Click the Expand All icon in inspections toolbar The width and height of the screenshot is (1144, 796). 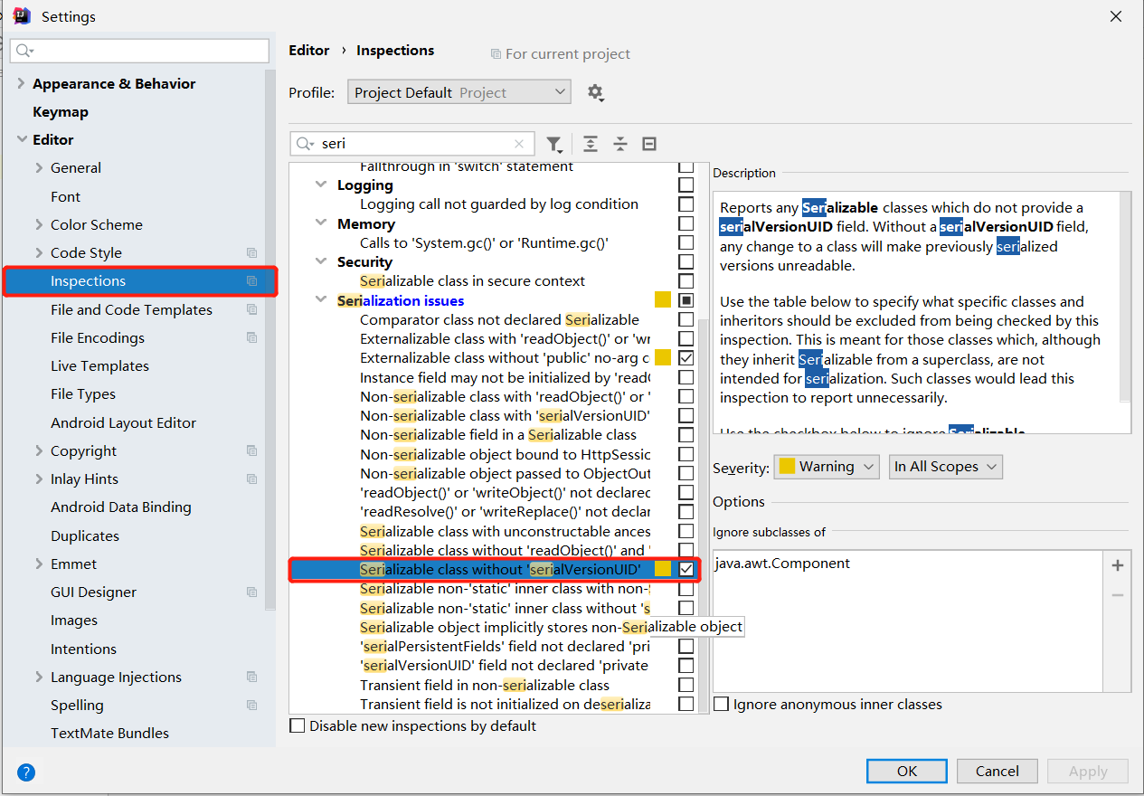[x=591, y=144]
